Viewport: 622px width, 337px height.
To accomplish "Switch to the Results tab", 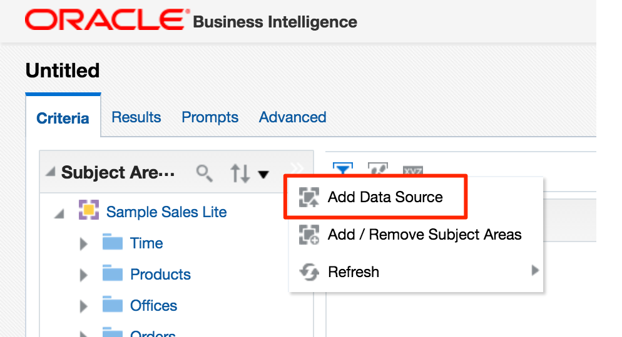I will pyautogui.click(x=136, y=117).
